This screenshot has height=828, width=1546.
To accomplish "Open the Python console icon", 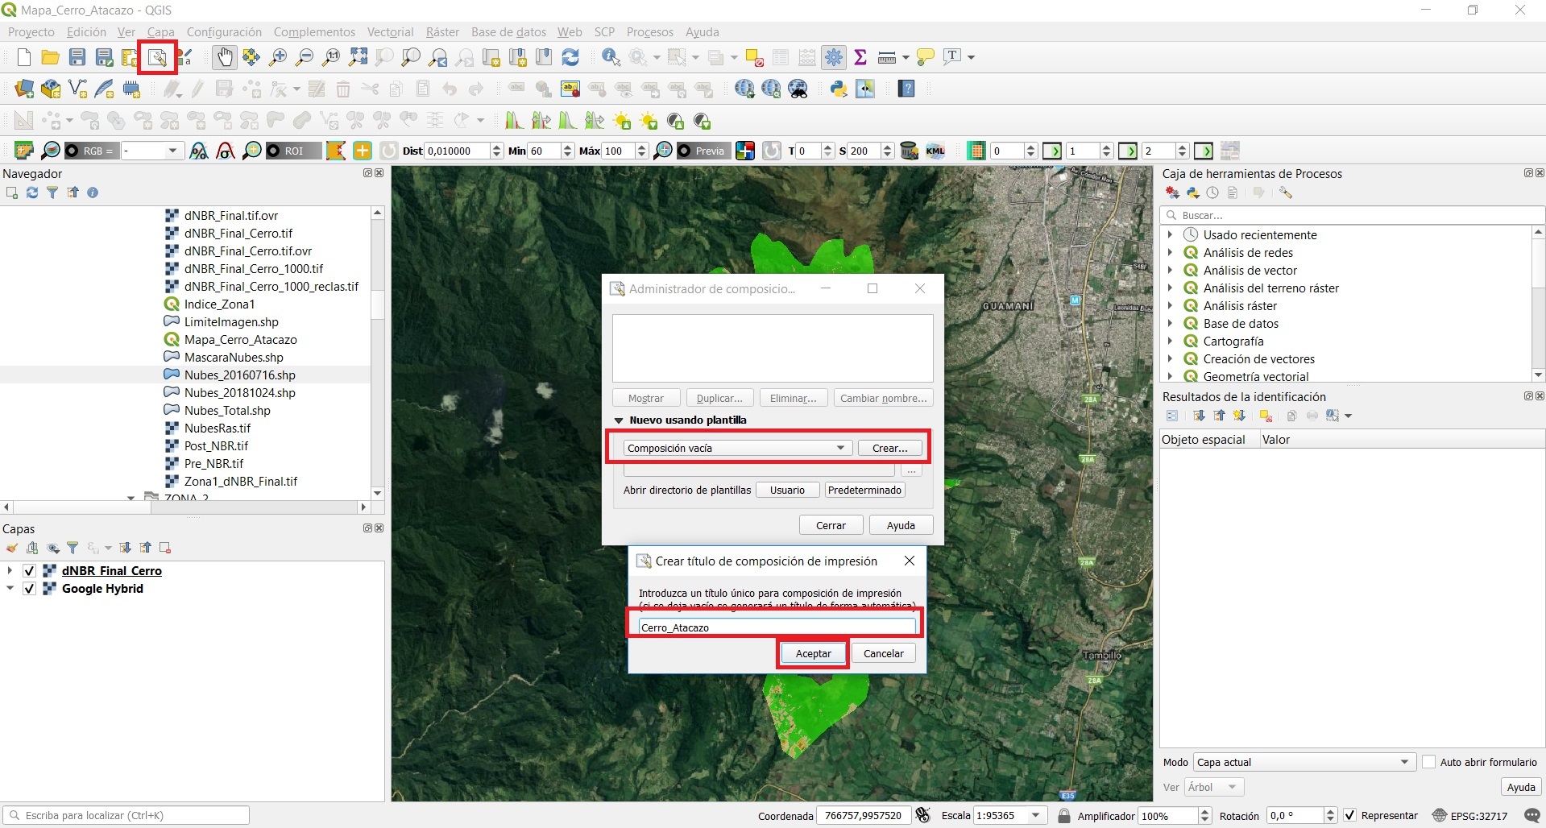I will [x=839, y=89].
